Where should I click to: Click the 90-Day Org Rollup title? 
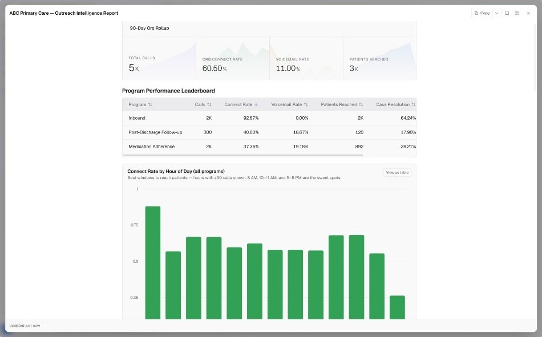coord(149,28)
